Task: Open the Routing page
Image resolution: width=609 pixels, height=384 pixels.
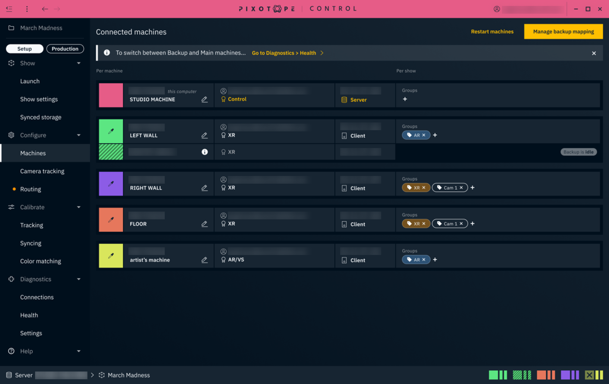Action: point(31,189)
